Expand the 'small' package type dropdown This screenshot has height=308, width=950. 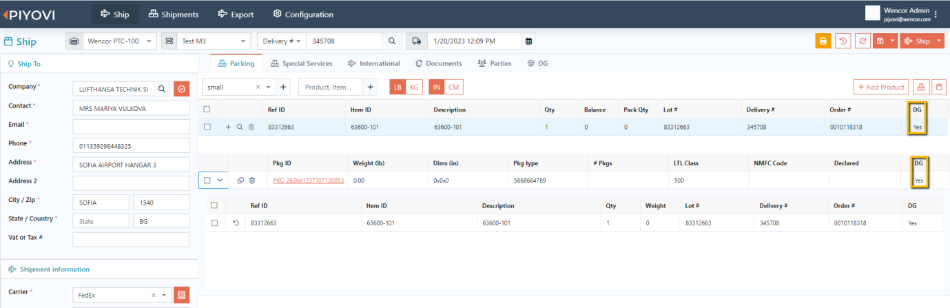[x=268, y=88]
